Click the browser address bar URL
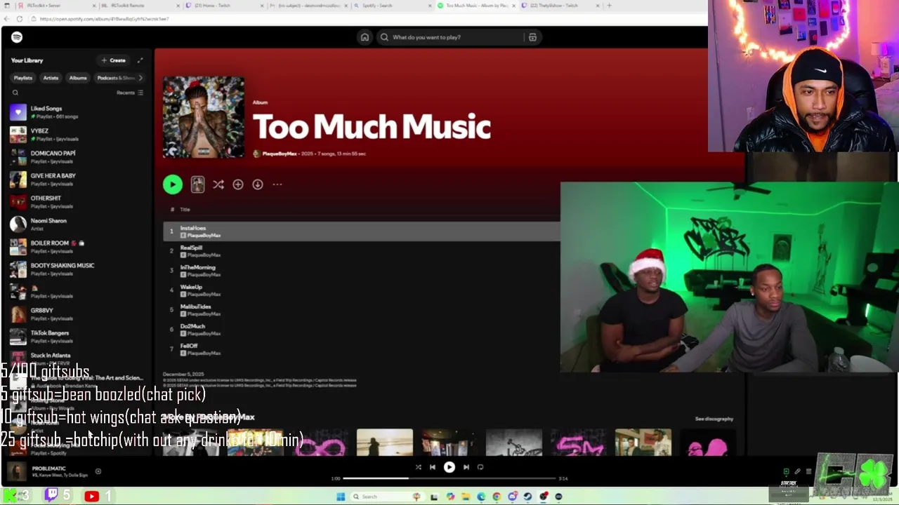 [104, 19]
